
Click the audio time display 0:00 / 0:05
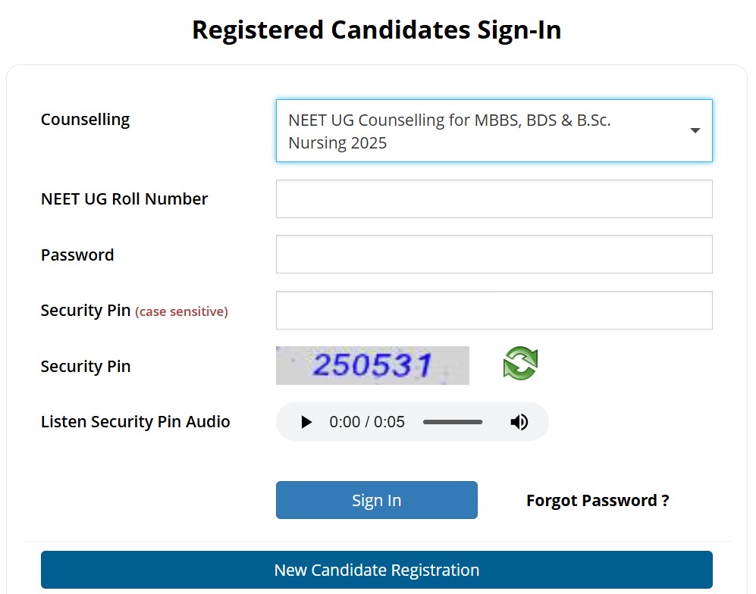367,422
